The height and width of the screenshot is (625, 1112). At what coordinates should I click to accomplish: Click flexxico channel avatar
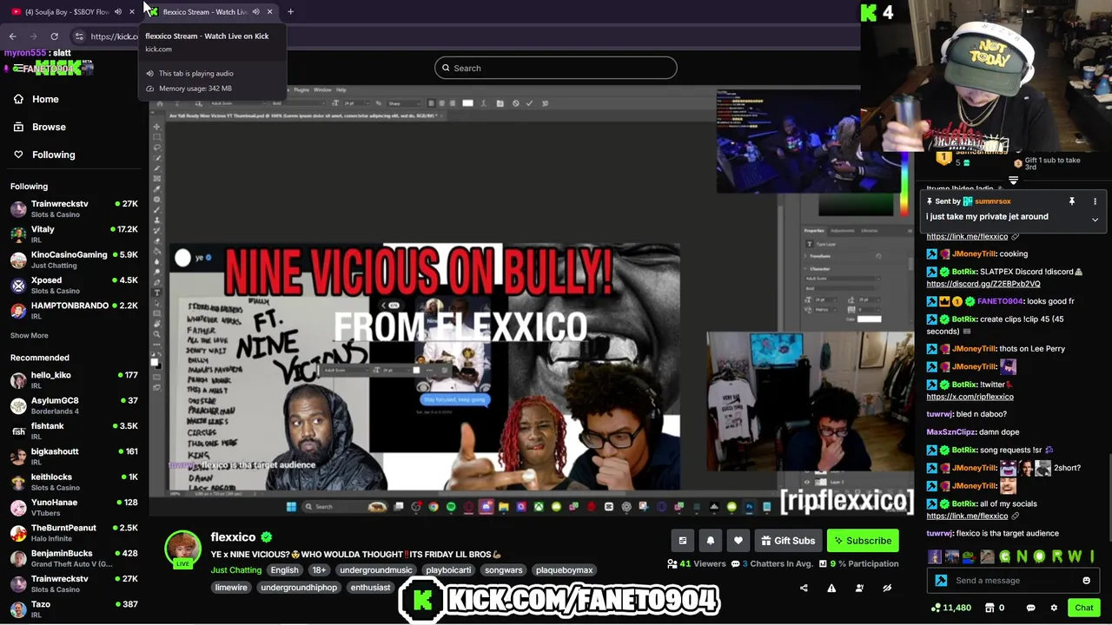[182, 549]
